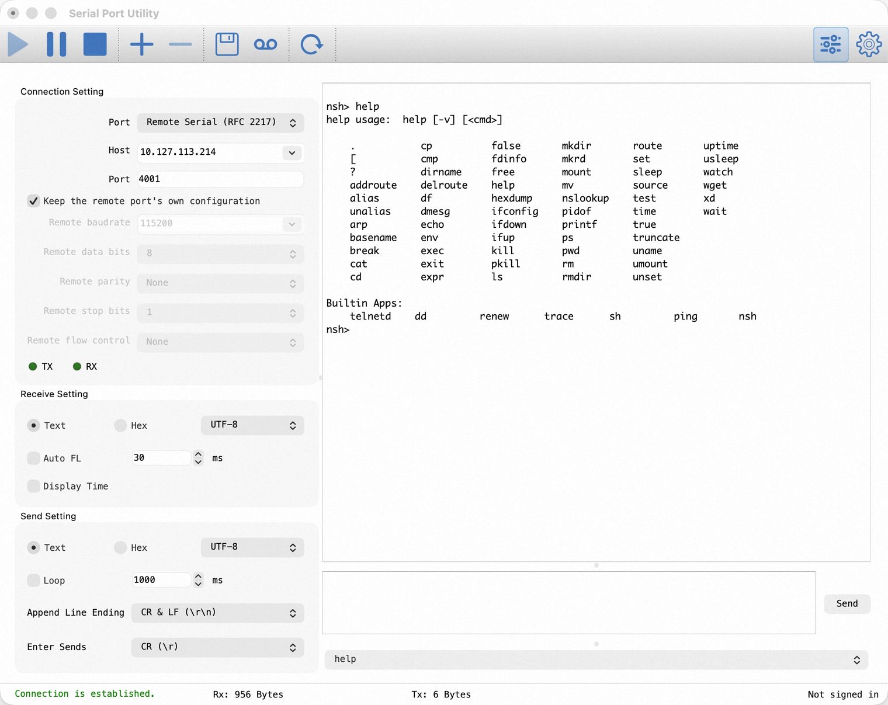
Task: Click the Send Setting heading
Action: pyautogui.click(x=48, y=516)
